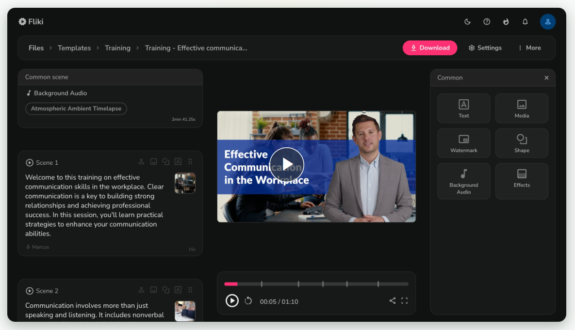Add text using the A icon on Scene 2
The height and width of the screenshot is (330, 575).
[178, 289]
